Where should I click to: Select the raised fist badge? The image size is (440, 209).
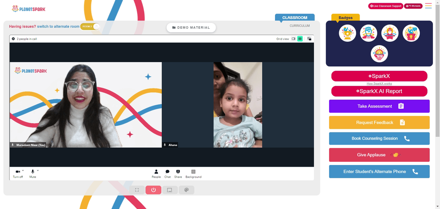pyautogui.click(x=369, y=33)
